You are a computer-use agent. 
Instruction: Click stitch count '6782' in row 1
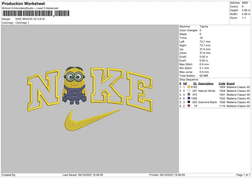click(194, 87)
